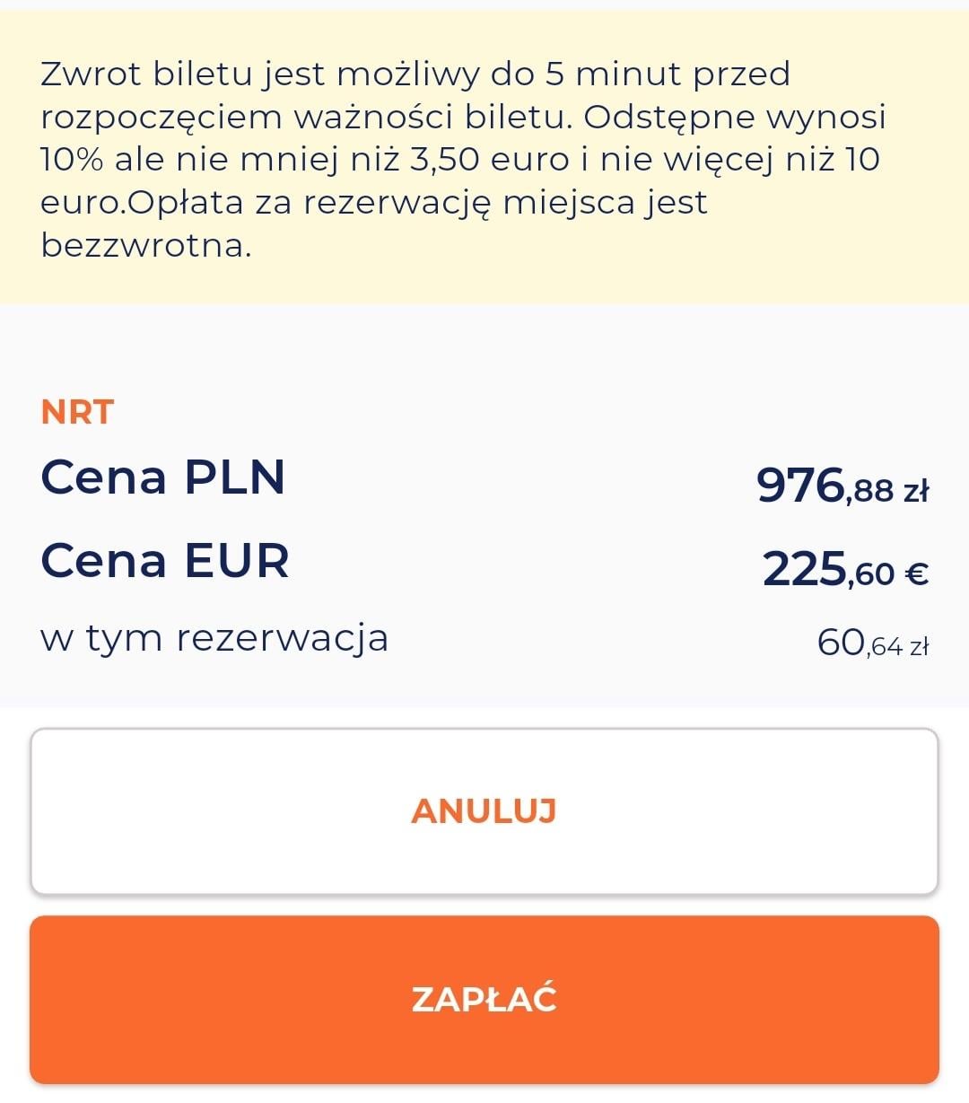This screenshot has height=1103, width=969.
Task: Tap the '3,50 euro' minimum fee text
Action: pos(489,159)
